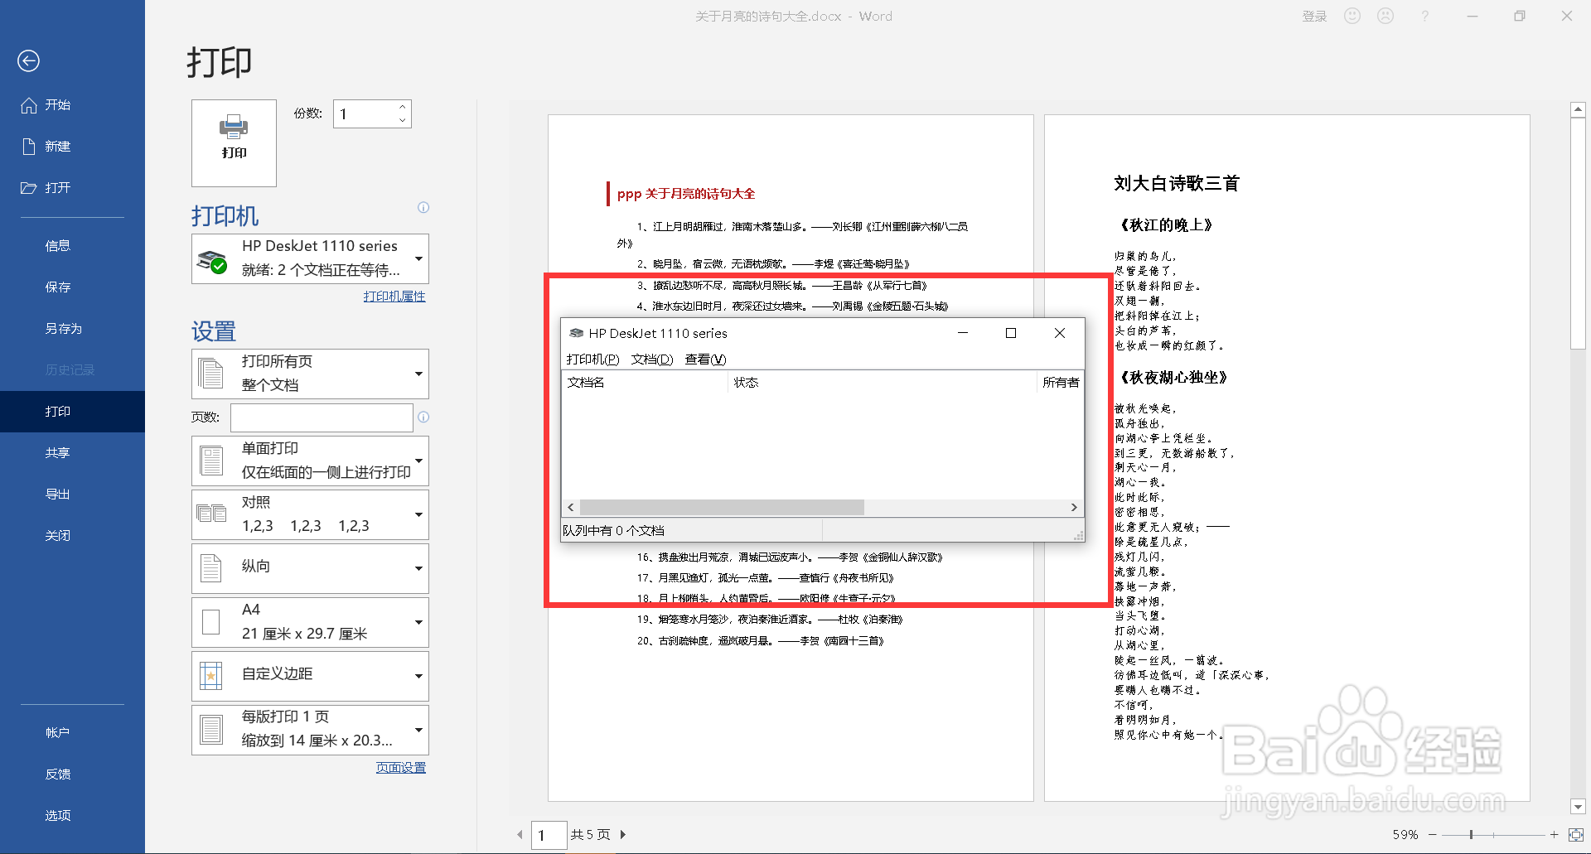The width and height of the screenshot is (1591, 854).
Task: Open the 打印所有页 dropdown
Action: pos(310,374)
